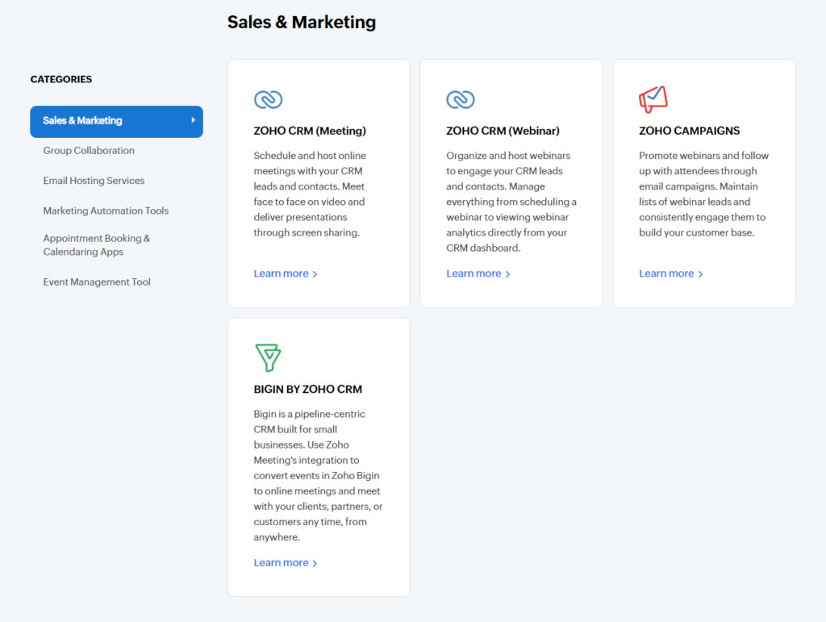Click the Zoho CRM (Meeting) description text
The height and width of the screenshot is (622, 826).
pos(310,194)
